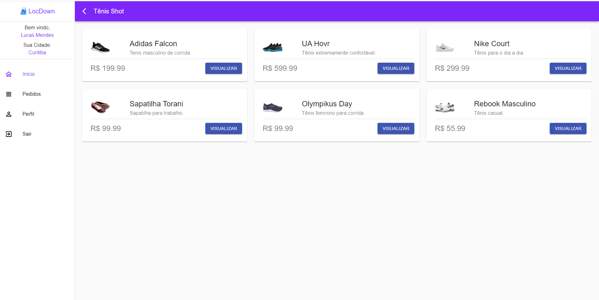Click the back arrow in the header
Image resolution: width=599 pixels, height=300 pixels.
[x=84, y=11]
